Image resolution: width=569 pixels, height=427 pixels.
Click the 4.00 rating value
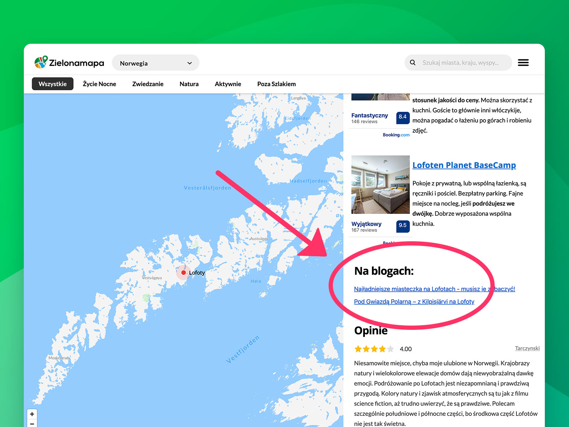click(406, 349)
